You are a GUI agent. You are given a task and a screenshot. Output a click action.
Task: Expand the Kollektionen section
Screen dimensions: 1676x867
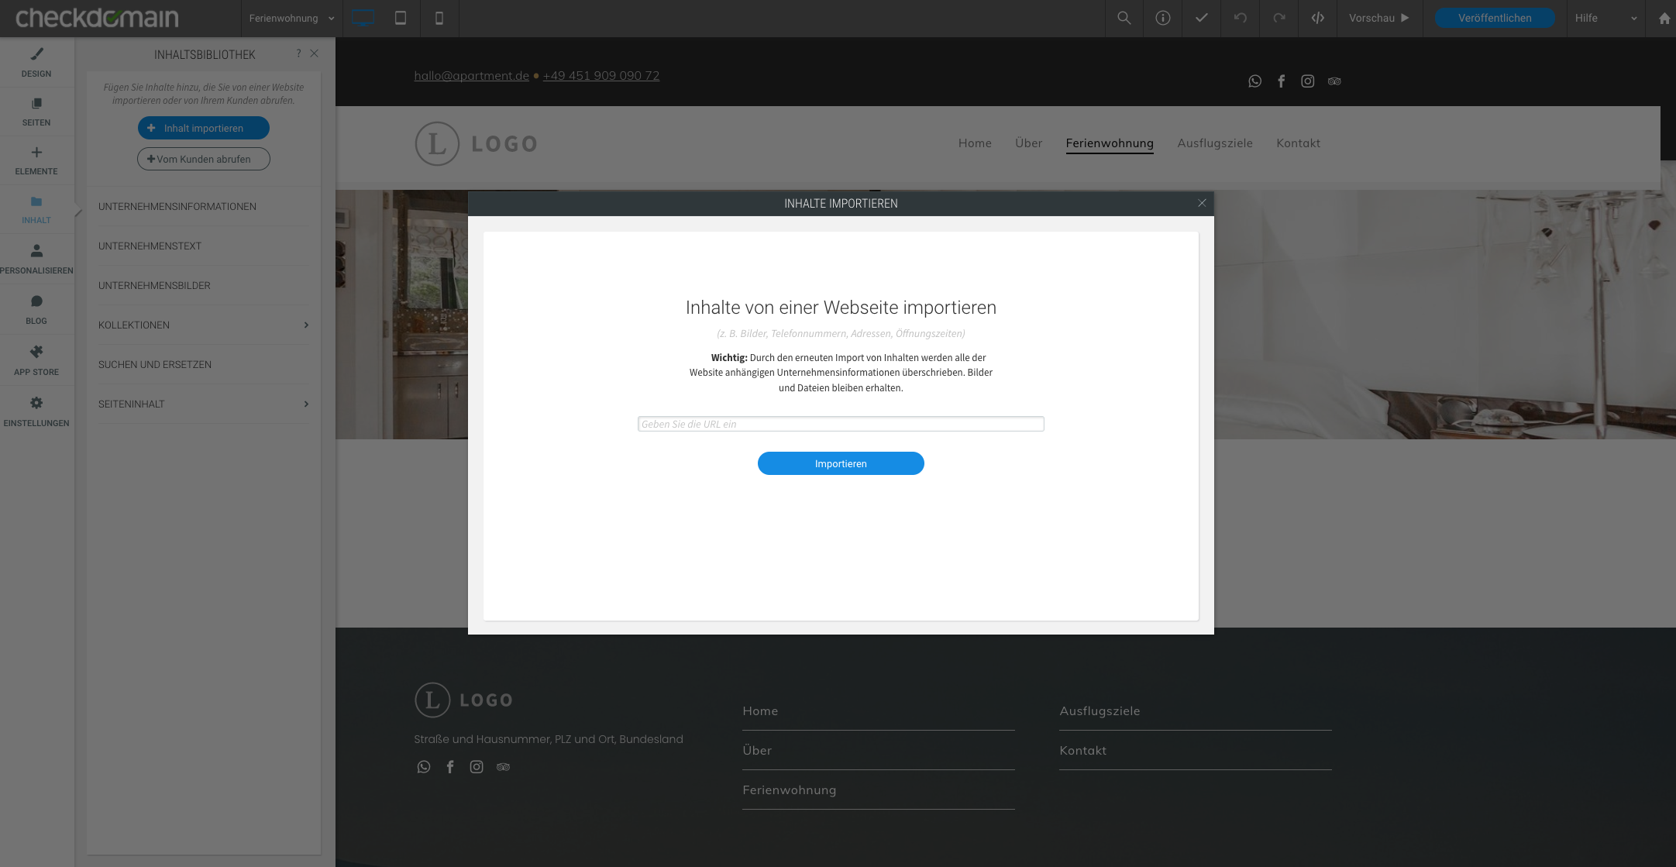click(x=305, y=325)
